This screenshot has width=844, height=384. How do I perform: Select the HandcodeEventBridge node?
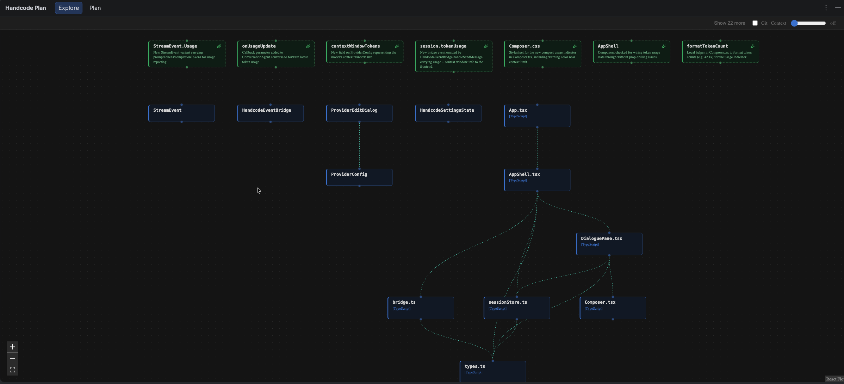point(271,113)
